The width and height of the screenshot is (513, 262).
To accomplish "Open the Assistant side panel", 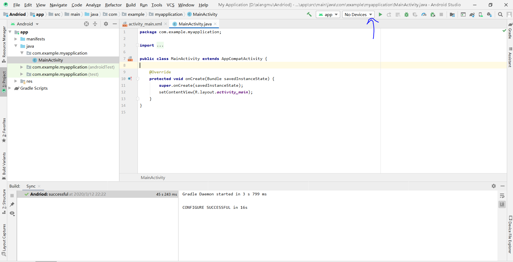I will (x=510, y=57).
